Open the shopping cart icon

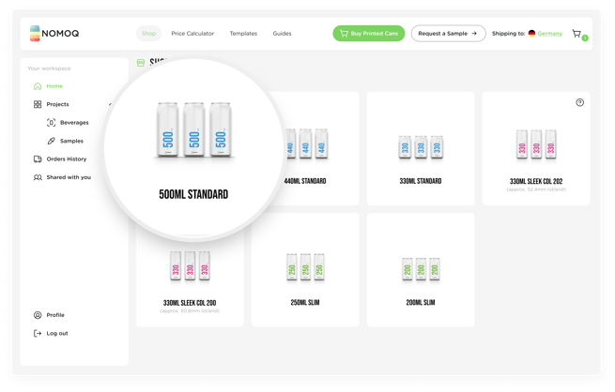coord(577,34)
